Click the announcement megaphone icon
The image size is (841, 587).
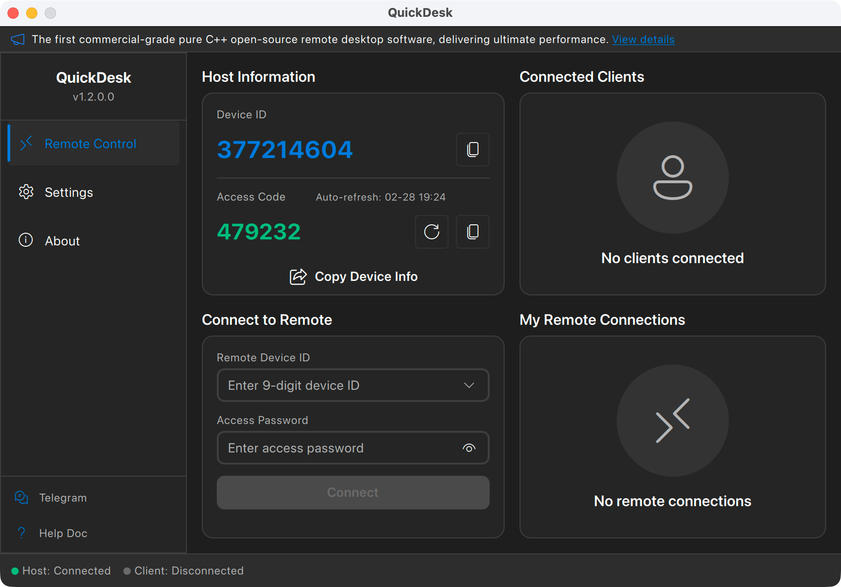click(x=18, y=39)
